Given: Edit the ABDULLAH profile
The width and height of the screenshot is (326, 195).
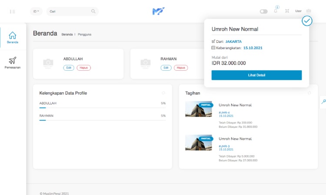Looking at the screenshot, I should pyautogui.click(x=69, y=68).
